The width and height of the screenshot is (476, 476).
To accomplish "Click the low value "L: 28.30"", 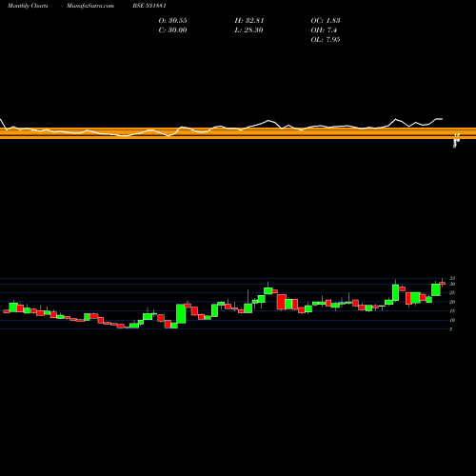I will point(248,30).
